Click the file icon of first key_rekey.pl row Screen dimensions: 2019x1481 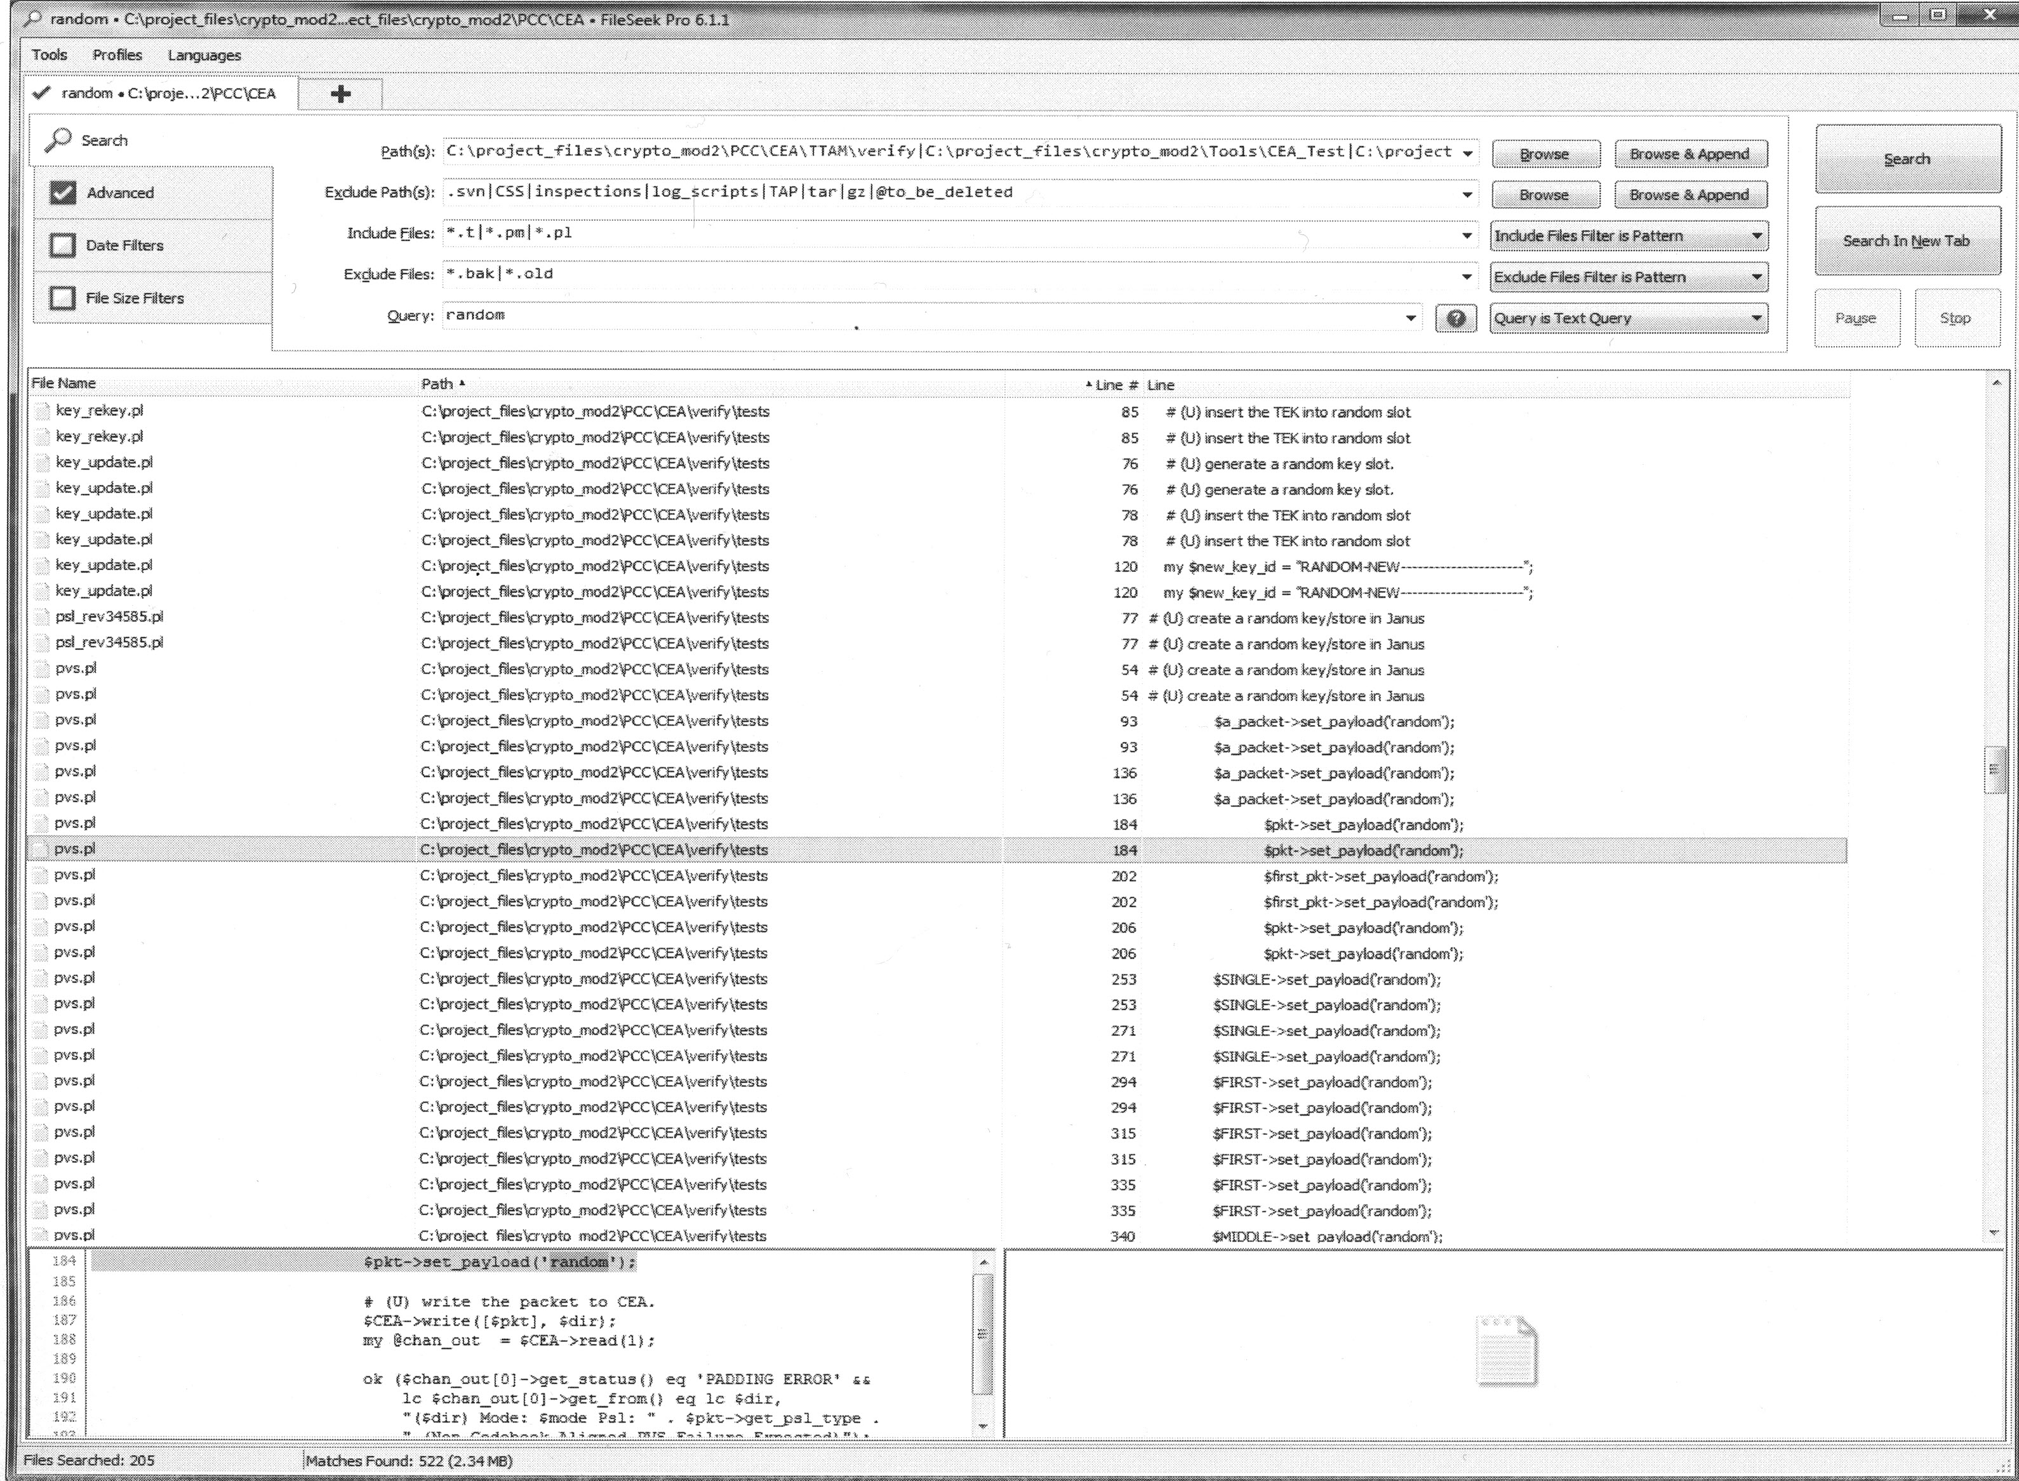(41, 411)
